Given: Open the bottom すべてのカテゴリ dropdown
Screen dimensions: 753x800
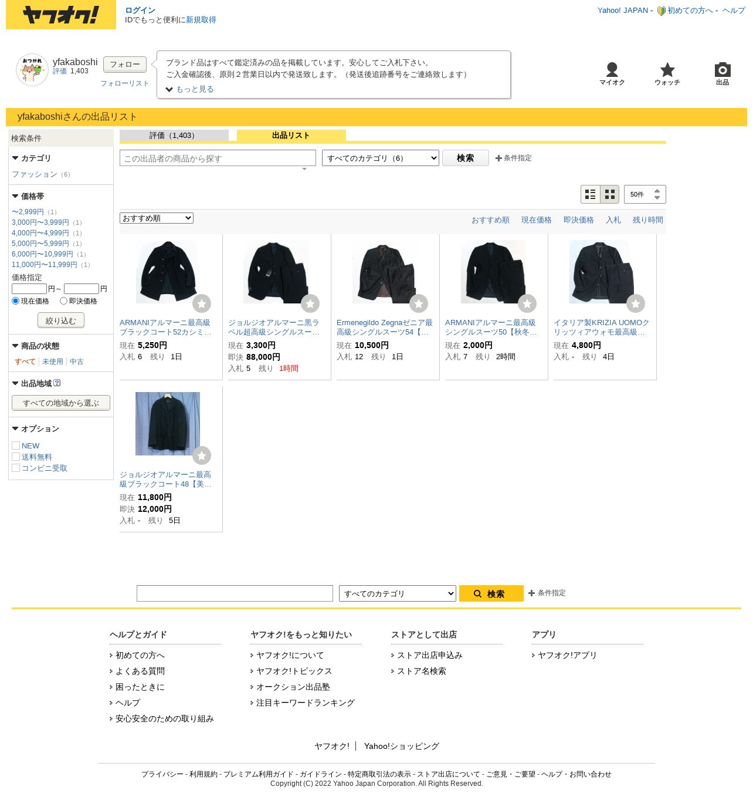Looking at the screenshot, I should (397, 593).
